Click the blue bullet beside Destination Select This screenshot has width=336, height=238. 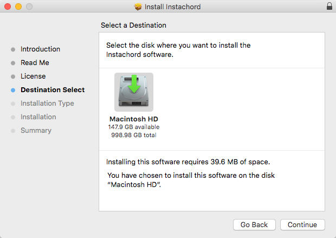coord(13,90)
